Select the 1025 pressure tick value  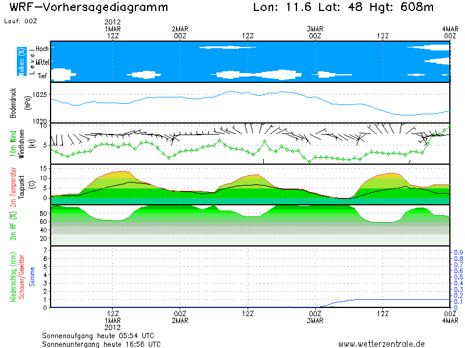point(40,95)
